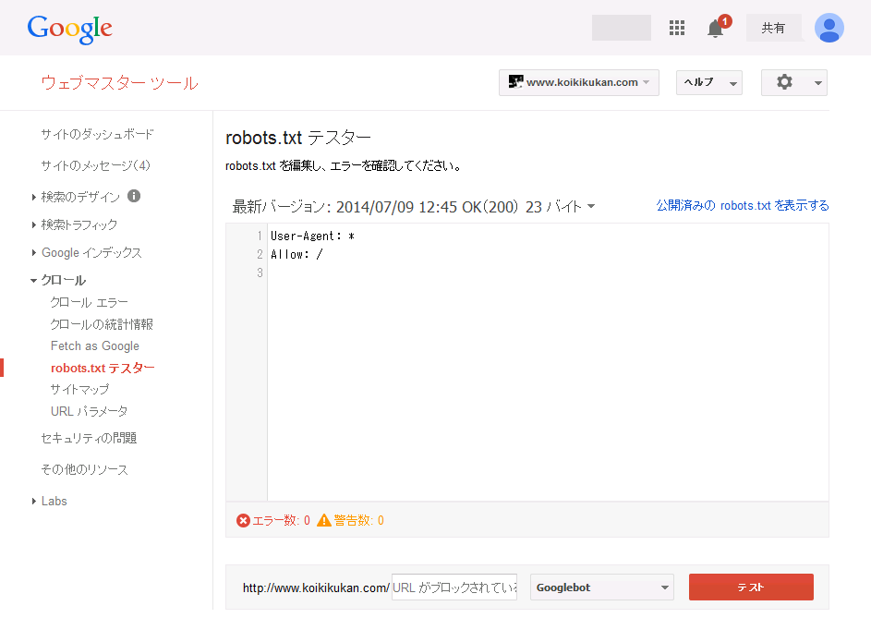The width and height of the screenshot is (871, 630).
Task: Click the 共有 share button
Action: click(773, 28)
